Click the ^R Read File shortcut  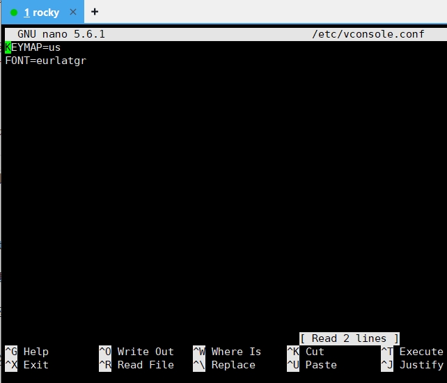coord(136,365)
